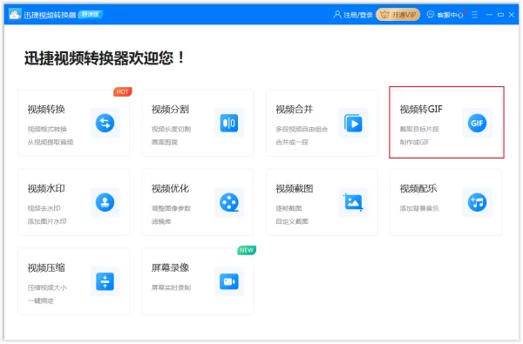Open 注册/登录 sign-in link
The image size is (523, 344).
(358, 15)
